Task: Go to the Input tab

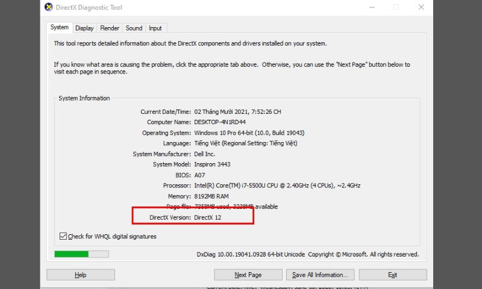Action: click(155, 28)
